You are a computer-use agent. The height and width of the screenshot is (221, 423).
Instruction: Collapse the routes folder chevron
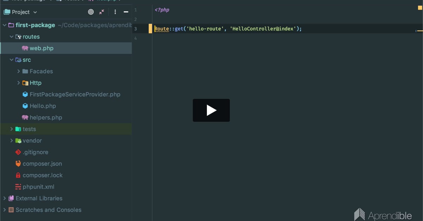click(x=12, y=37)
